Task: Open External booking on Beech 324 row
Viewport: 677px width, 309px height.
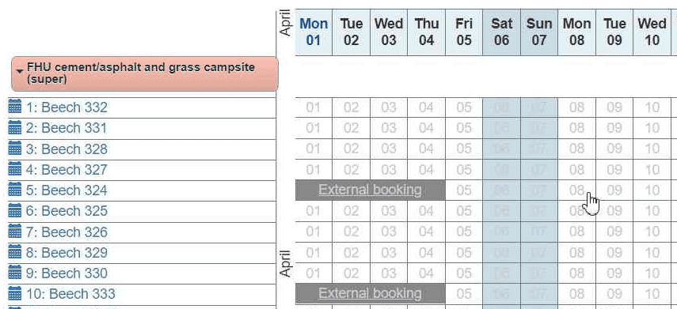Action: click(370, 190)
